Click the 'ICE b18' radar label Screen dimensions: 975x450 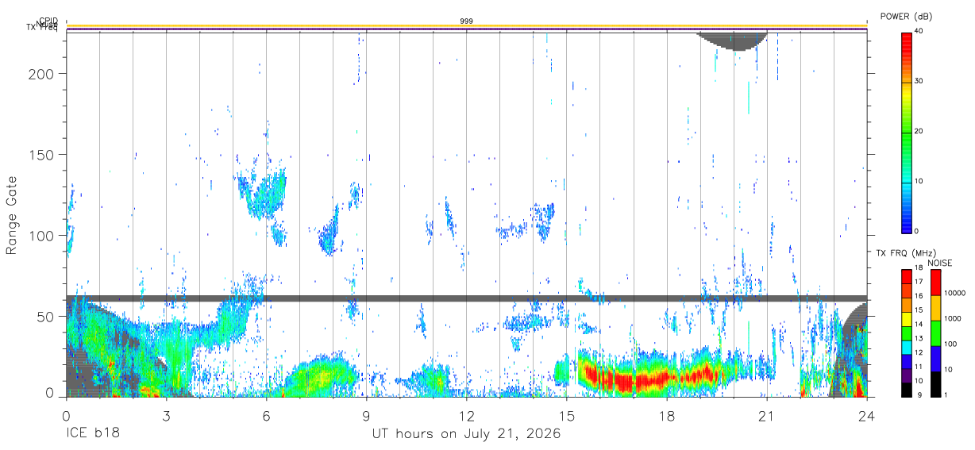(x=92, y=434)
